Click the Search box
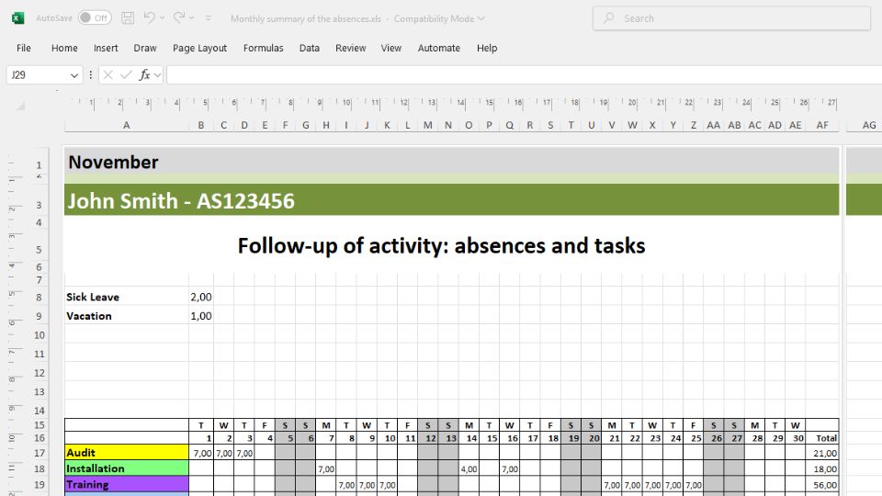Image resolution: width=882 pixels, height=496 pixels. point(730,18)
